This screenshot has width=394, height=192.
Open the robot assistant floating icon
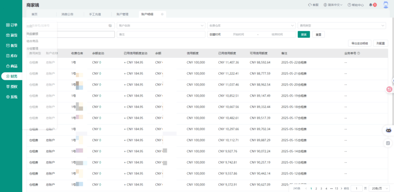click(x=389, y=130)
